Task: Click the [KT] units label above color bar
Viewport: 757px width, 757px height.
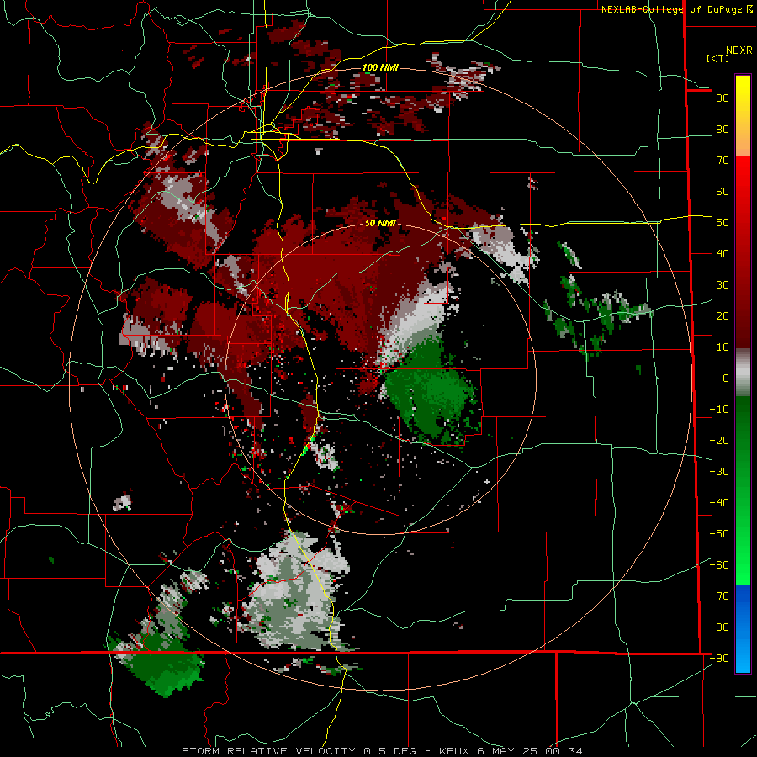Action: (718, 58)
